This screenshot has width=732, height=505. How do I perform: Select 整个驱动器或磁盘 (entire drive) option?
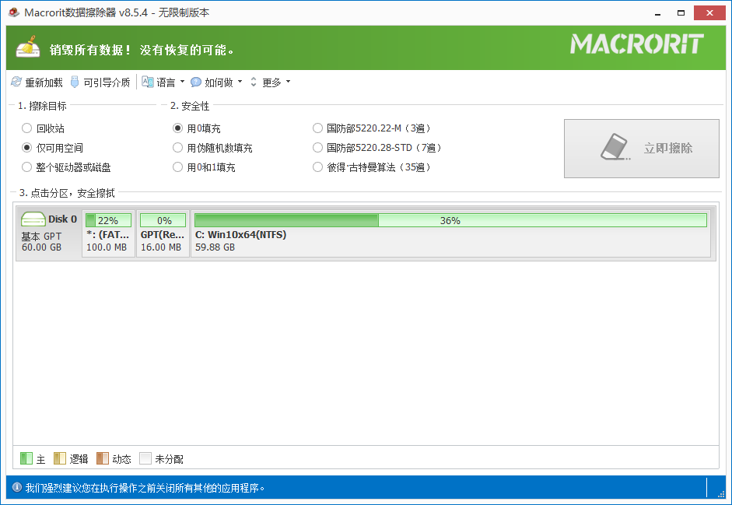pos(26,167)
